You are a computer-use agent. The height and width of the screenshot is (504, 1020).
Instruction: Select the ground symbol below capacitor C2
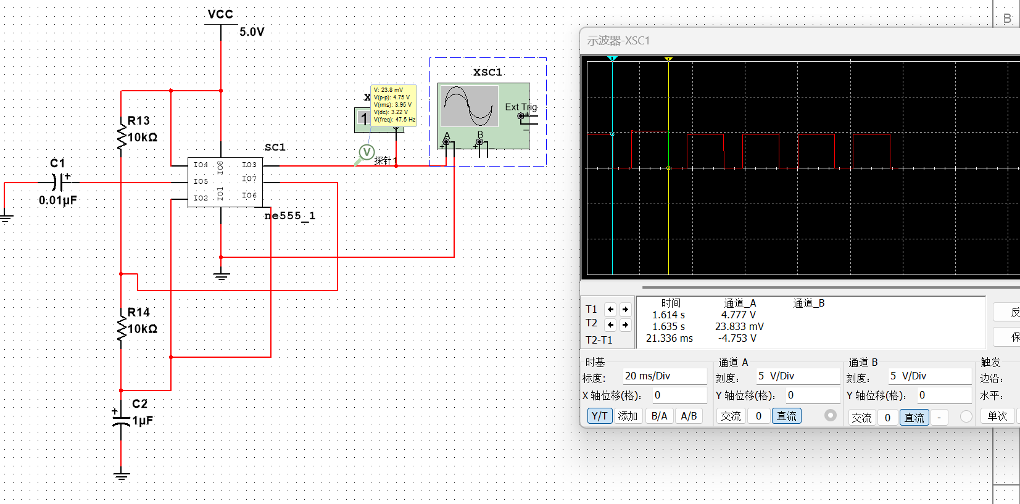pyautogui.click(x=122, y=476)
